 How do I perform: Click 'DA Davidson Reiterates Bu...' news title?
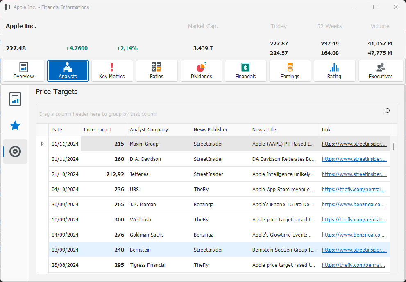click(284, 159)
